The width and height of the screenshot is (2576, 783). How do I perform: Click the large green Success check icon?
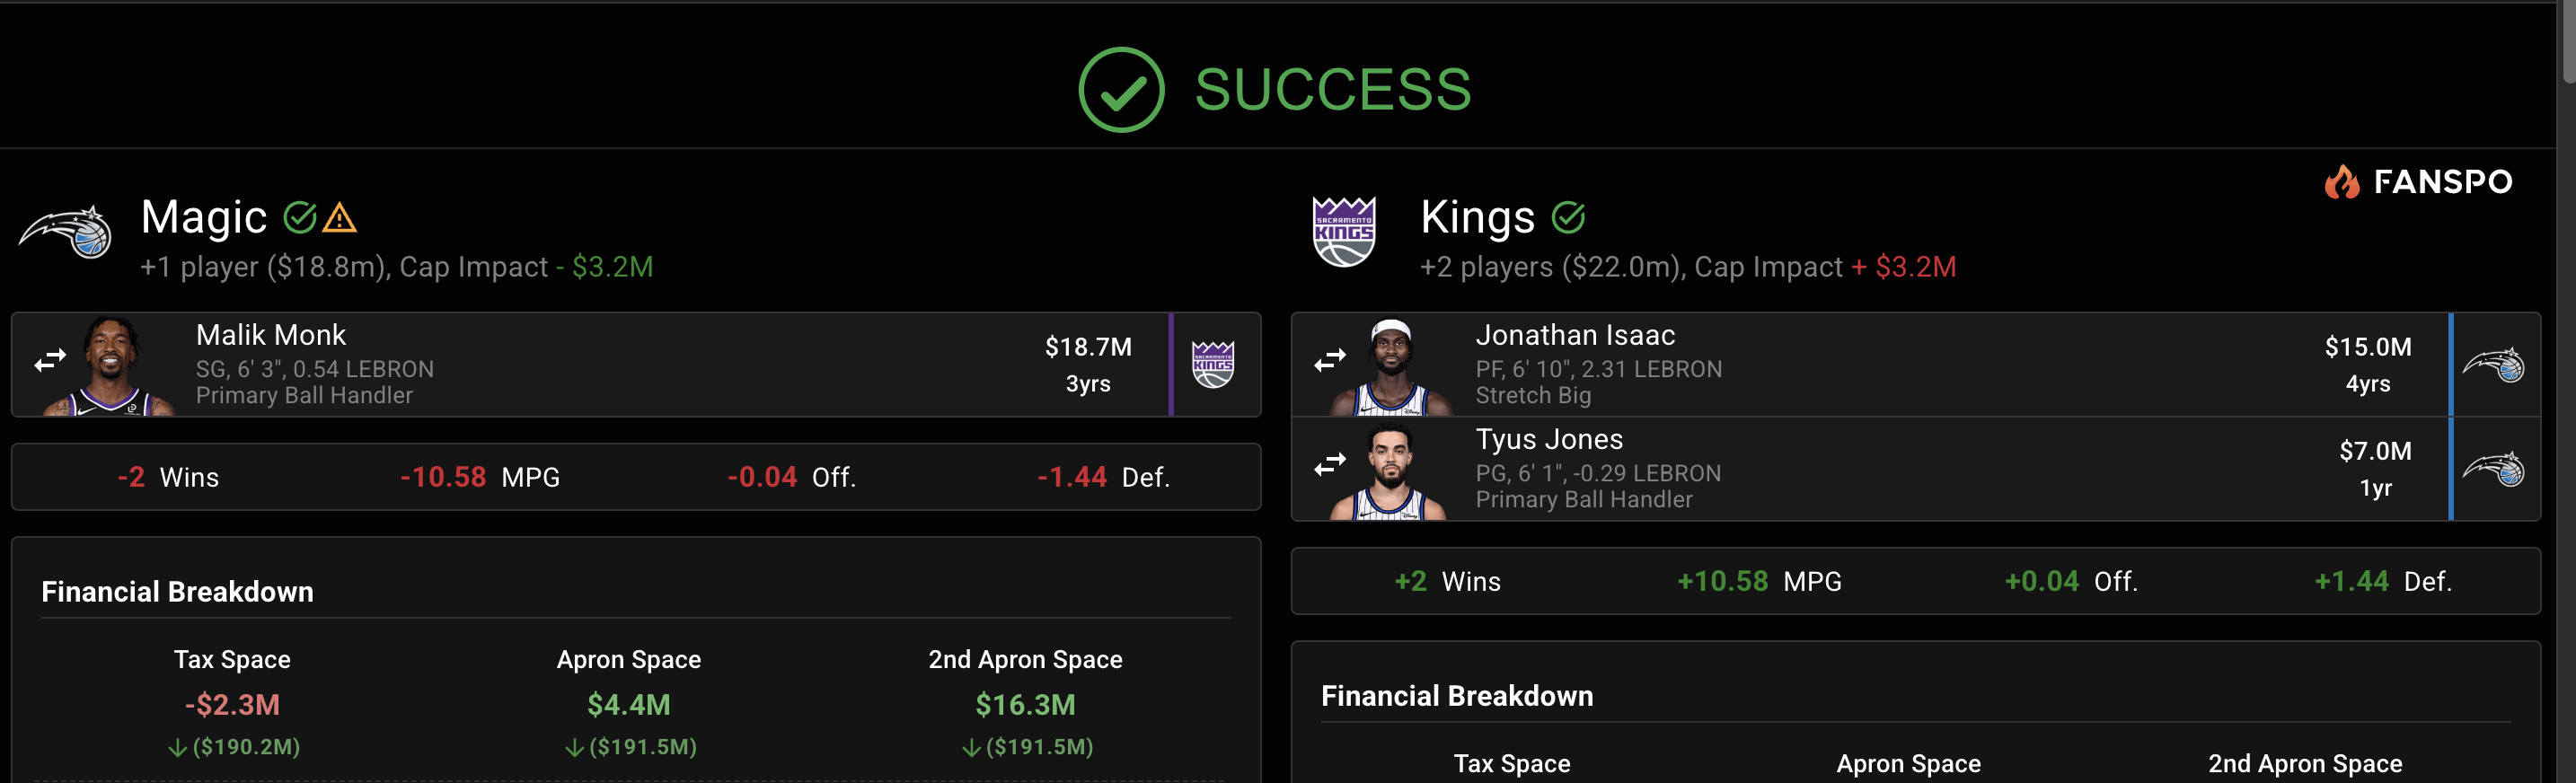[x=1121, y=90]
